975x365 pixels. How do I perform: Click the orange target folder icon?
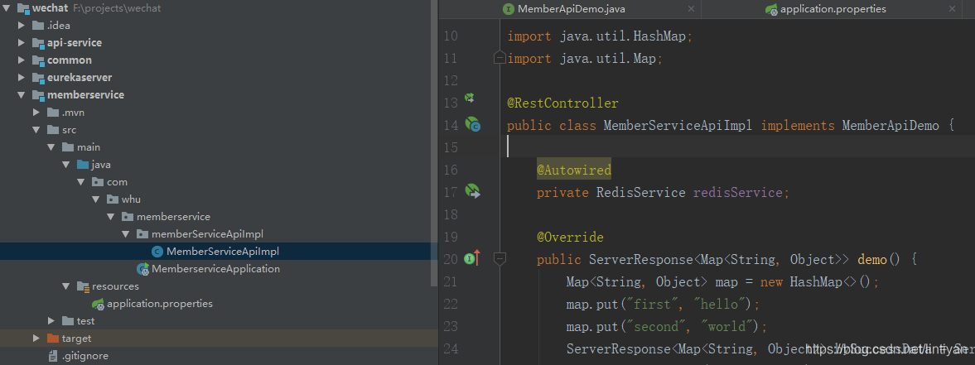(x=53, y=339)
